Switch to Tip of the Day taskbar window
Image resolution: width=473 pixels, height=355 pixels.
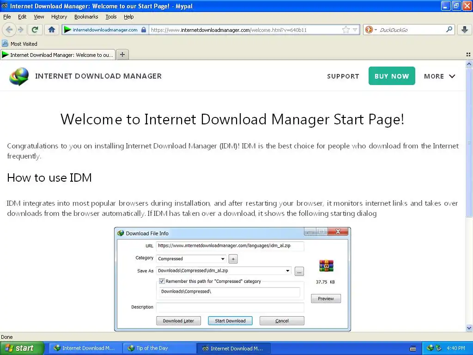coord(159,348)
